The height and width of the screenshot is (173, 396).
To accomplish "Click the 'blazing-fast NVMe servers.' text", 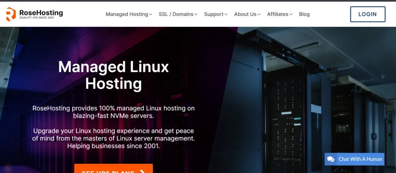I will [x=113, y=116].
